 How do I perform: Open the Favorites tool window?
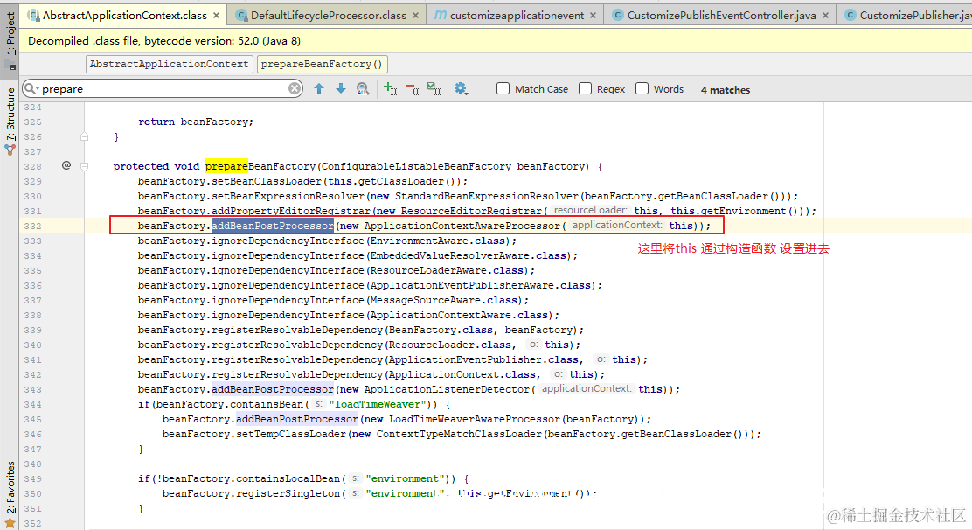pos(10,493)
